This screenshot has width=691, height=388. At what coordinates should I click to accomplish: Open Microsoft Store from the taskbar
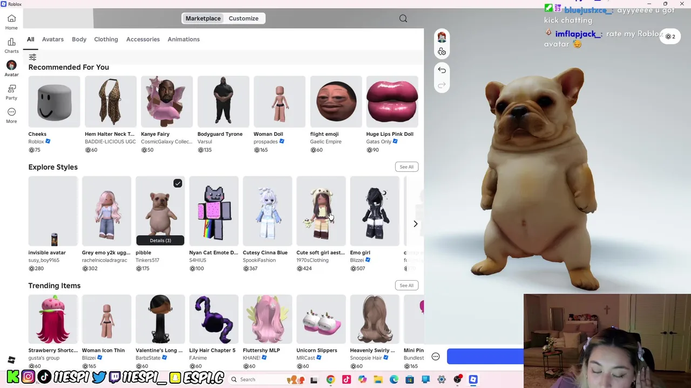click(x=410, y=379)
